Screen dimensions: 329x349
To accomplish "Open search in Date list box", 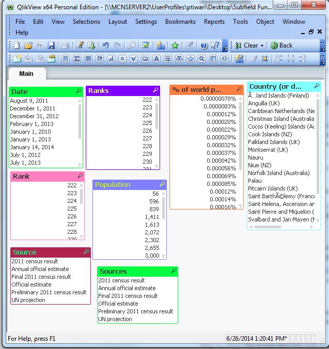I will pos(79,91).
